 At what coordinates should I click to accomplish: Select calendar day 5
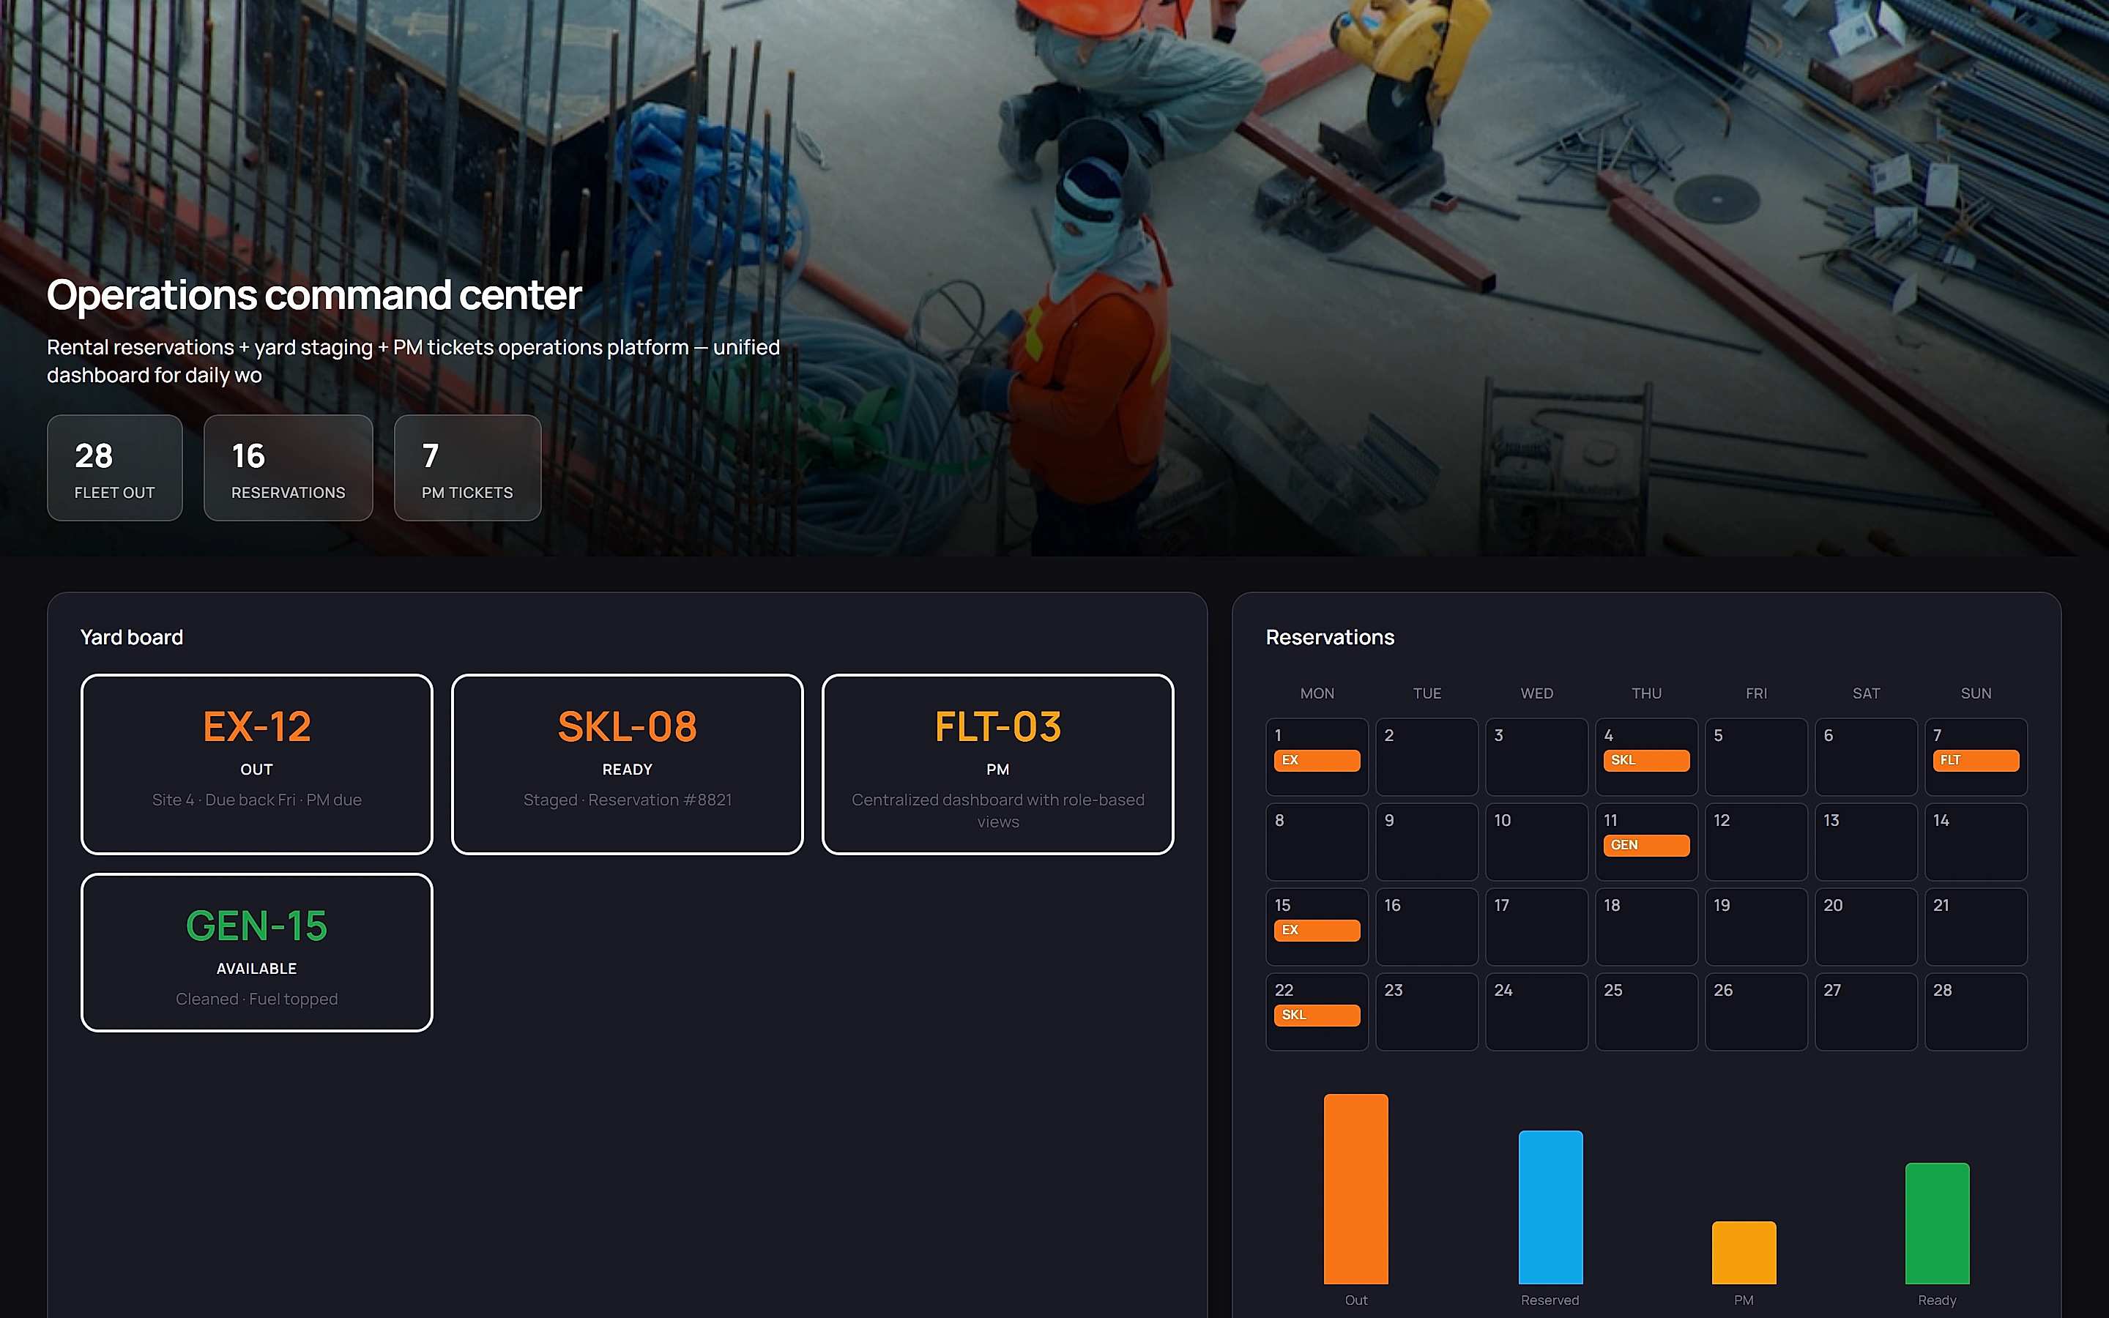pyautogui.click(x=1756, y=756)
